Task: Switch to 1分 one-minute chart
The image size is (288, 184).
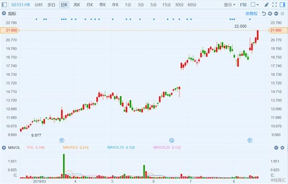Action: click(x=128, y=5)
